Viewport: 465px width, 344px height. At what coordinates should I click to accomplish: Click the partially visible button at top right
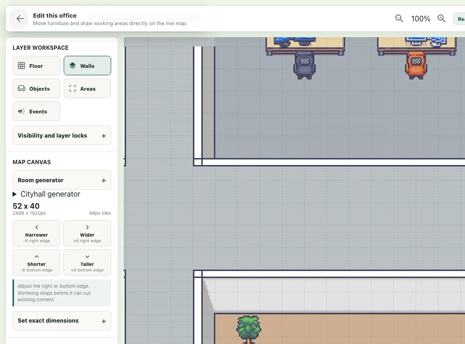[x=460, y=19]
